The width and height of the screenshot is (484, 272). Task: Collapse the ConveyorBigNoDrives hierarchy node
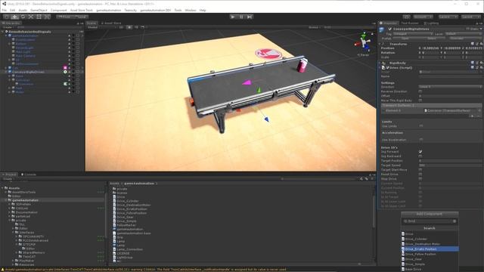(6, 72)
